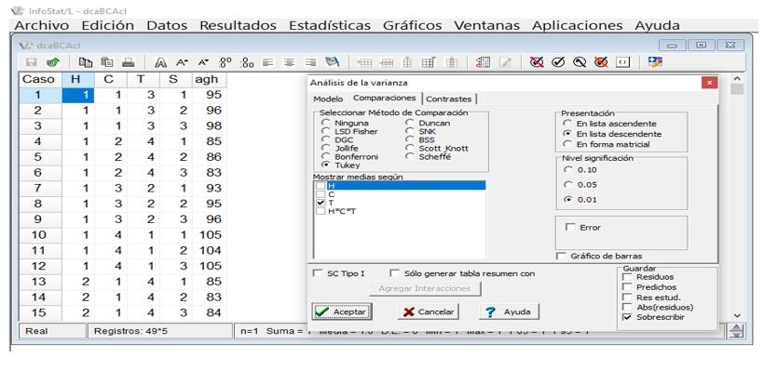The width and height of the screenshot is (765, 370).
Task: Switch to the Contrastes tab
Action: 449,99
